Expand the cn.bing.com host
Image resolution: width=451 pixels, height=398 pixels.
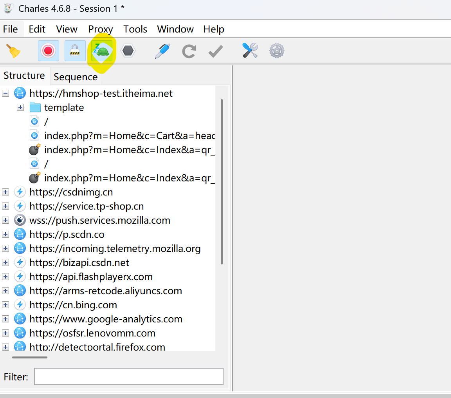point(5,305)
